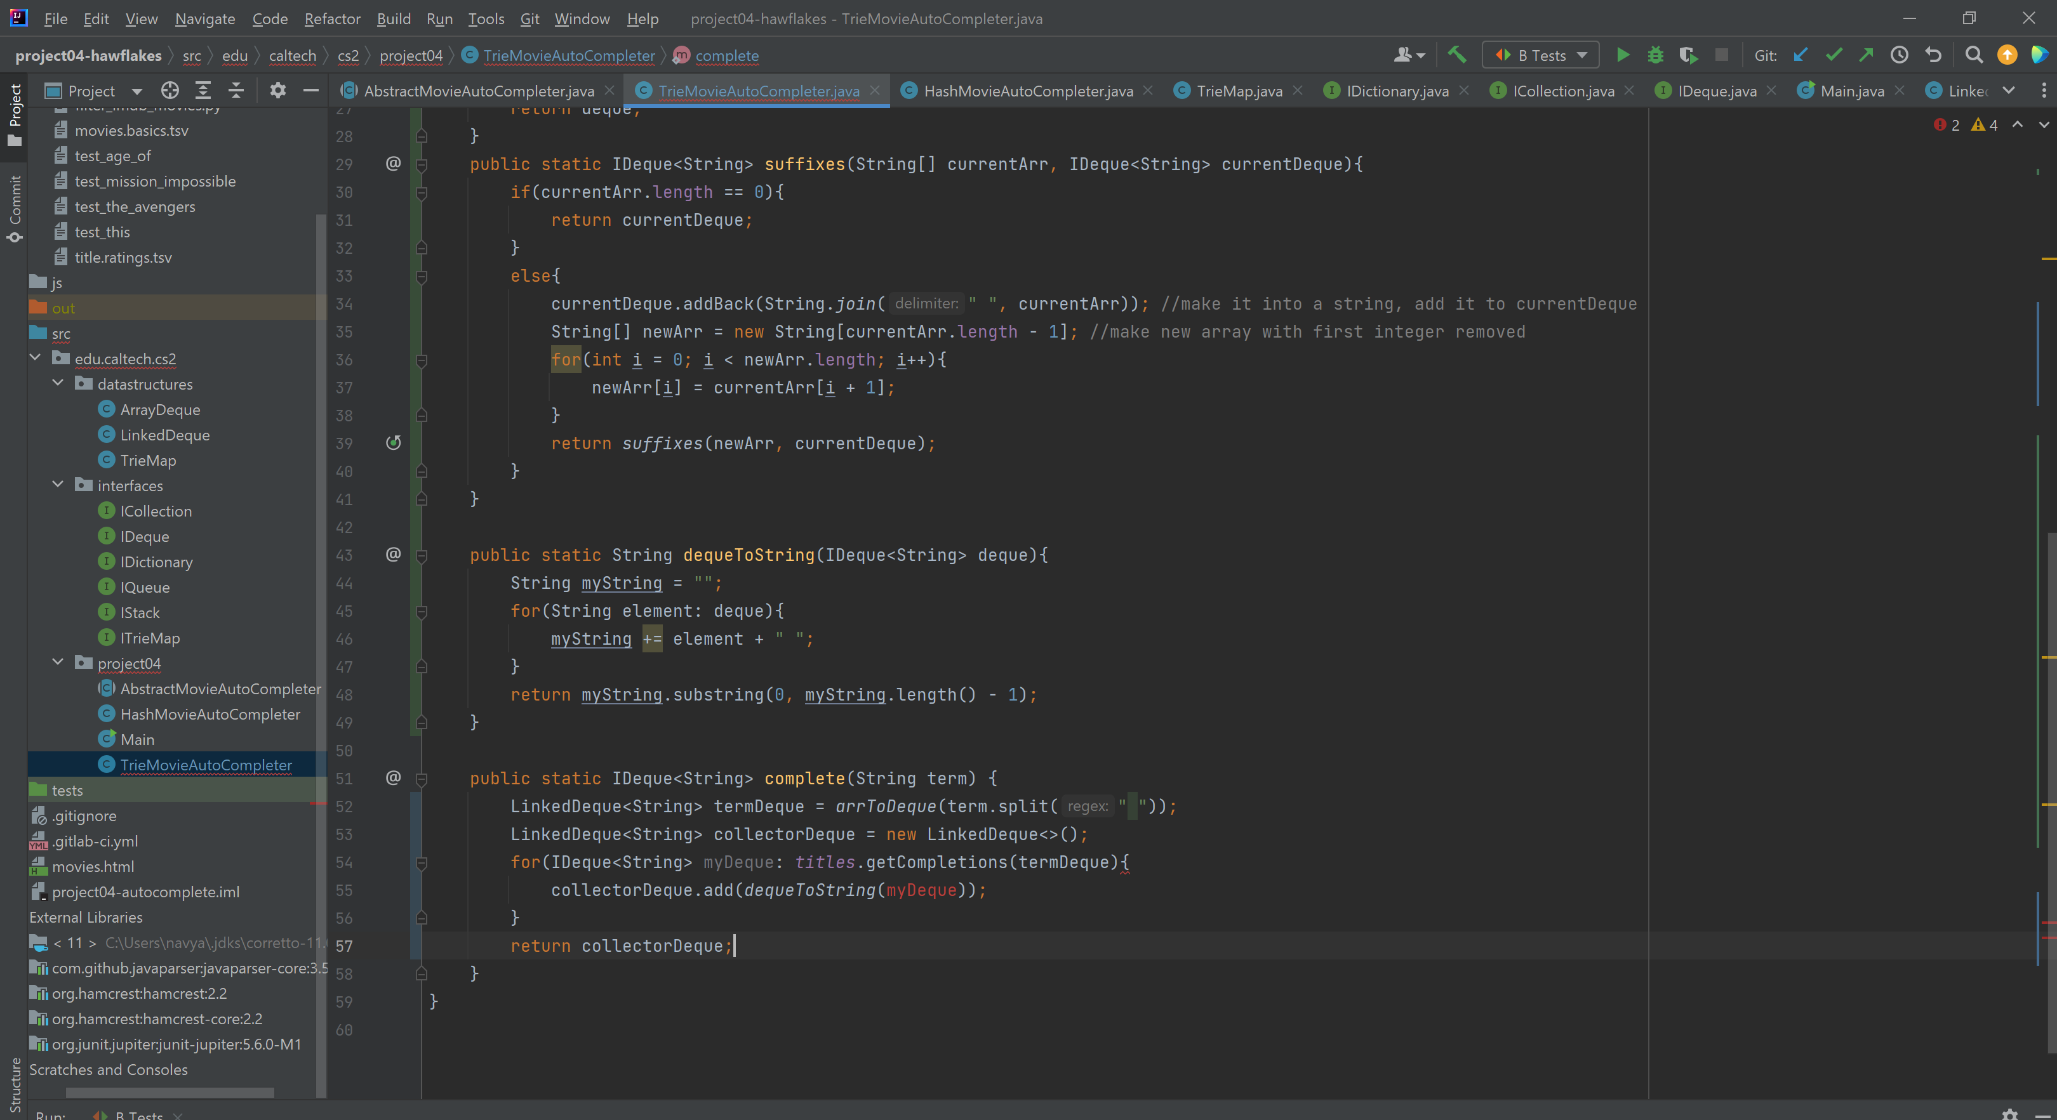
Task: Open Git show history clock icon
Action: (1899, 55)
